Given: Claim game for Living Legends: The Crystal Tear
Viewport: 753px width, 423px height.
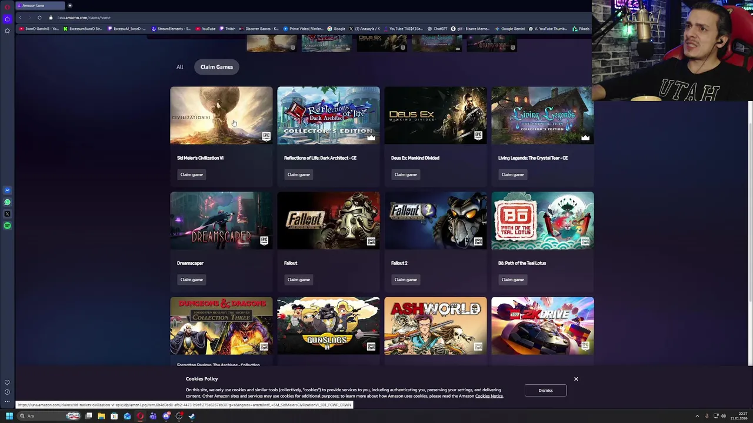Looking at the screenshot, I should [x=512, y=174].
